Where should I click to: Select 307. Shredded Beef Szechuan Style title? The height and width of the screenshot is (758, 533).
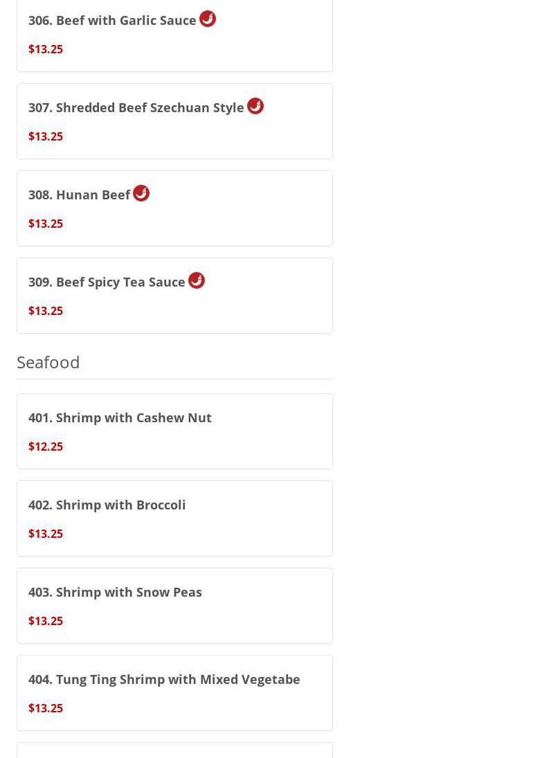(x=136, y=107)
